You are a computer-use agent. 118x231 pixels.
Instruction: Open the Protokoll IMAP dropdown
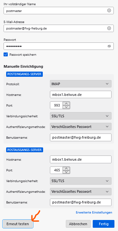point(81,84)
